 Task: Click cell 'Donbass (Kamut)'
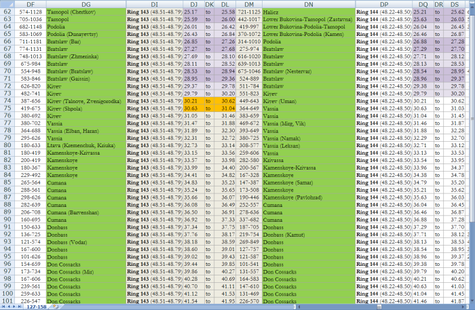click(x=309, y=234)
